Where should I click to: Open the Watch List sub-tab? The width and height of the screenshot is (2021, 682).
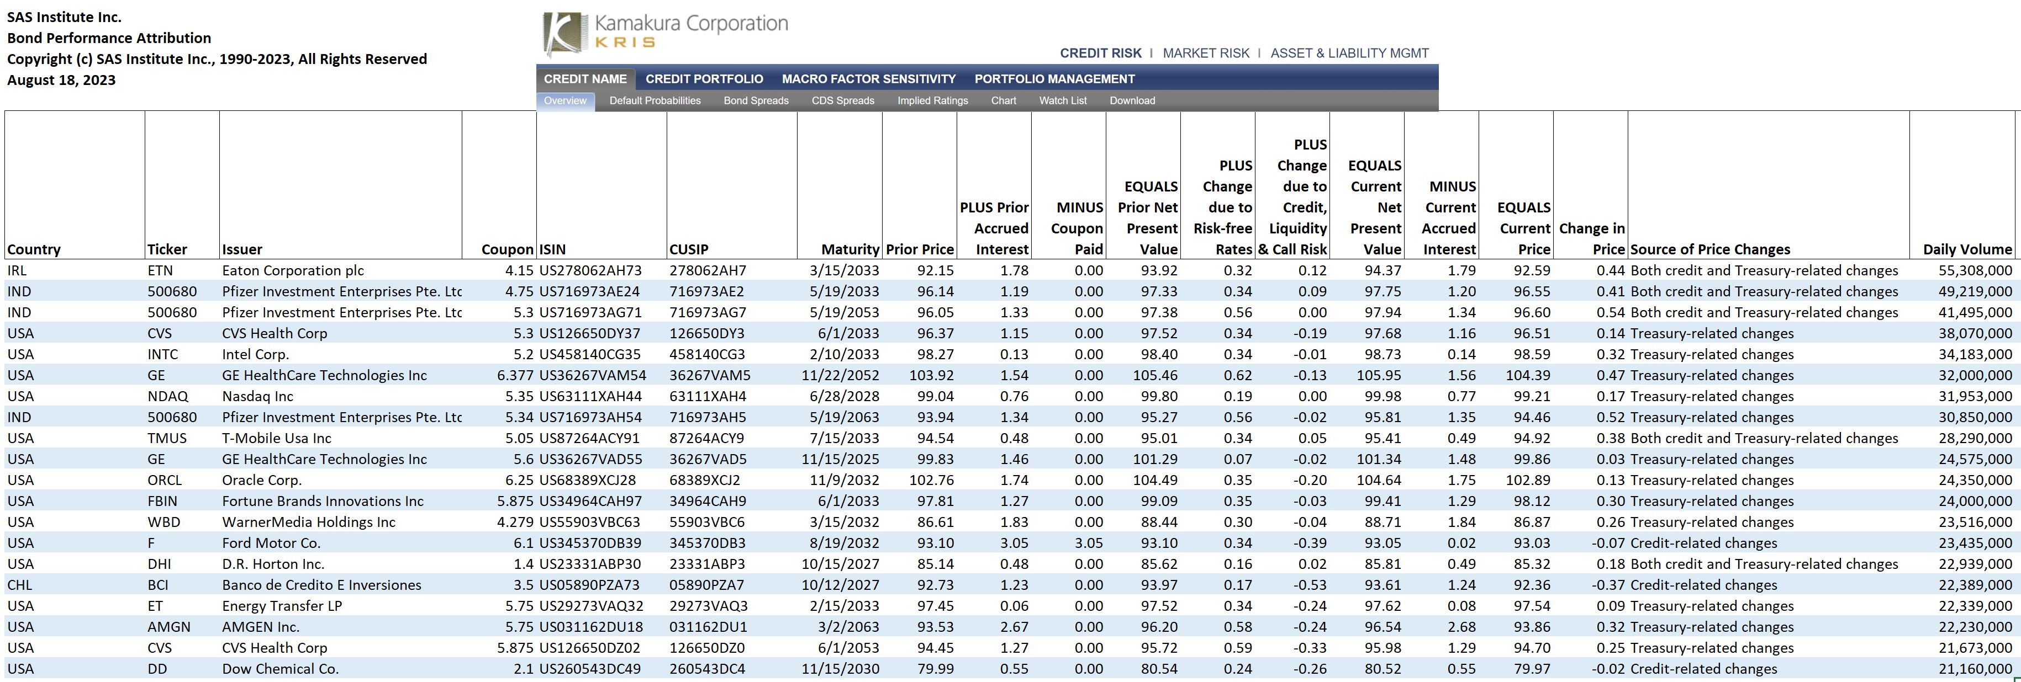click(x=1063, y=101)
